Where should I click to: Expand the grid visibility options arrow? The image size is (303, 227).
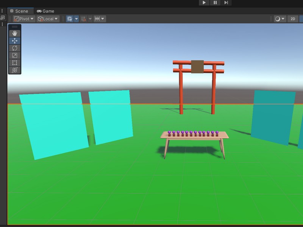pyautogui.click(x=77, y=19)
